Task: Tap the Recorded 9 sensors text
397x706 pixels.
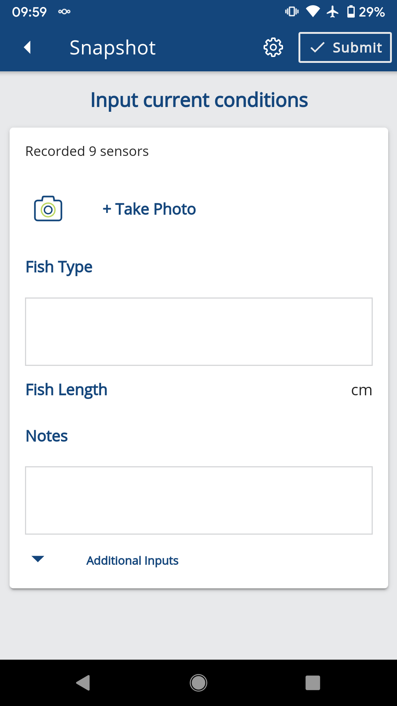Action: (x=87, y=151)
